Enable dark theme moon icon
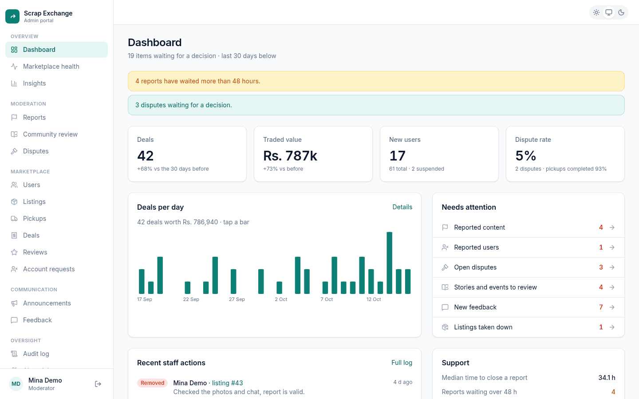The width and height of the screenshot is (639, 399). point(621,12)
